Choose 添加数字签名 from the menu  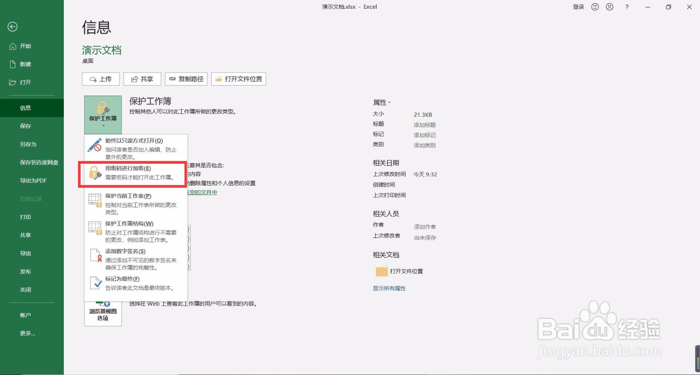click(136, 259)
